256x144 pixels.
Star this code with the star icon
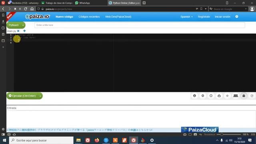coord(227,96)
